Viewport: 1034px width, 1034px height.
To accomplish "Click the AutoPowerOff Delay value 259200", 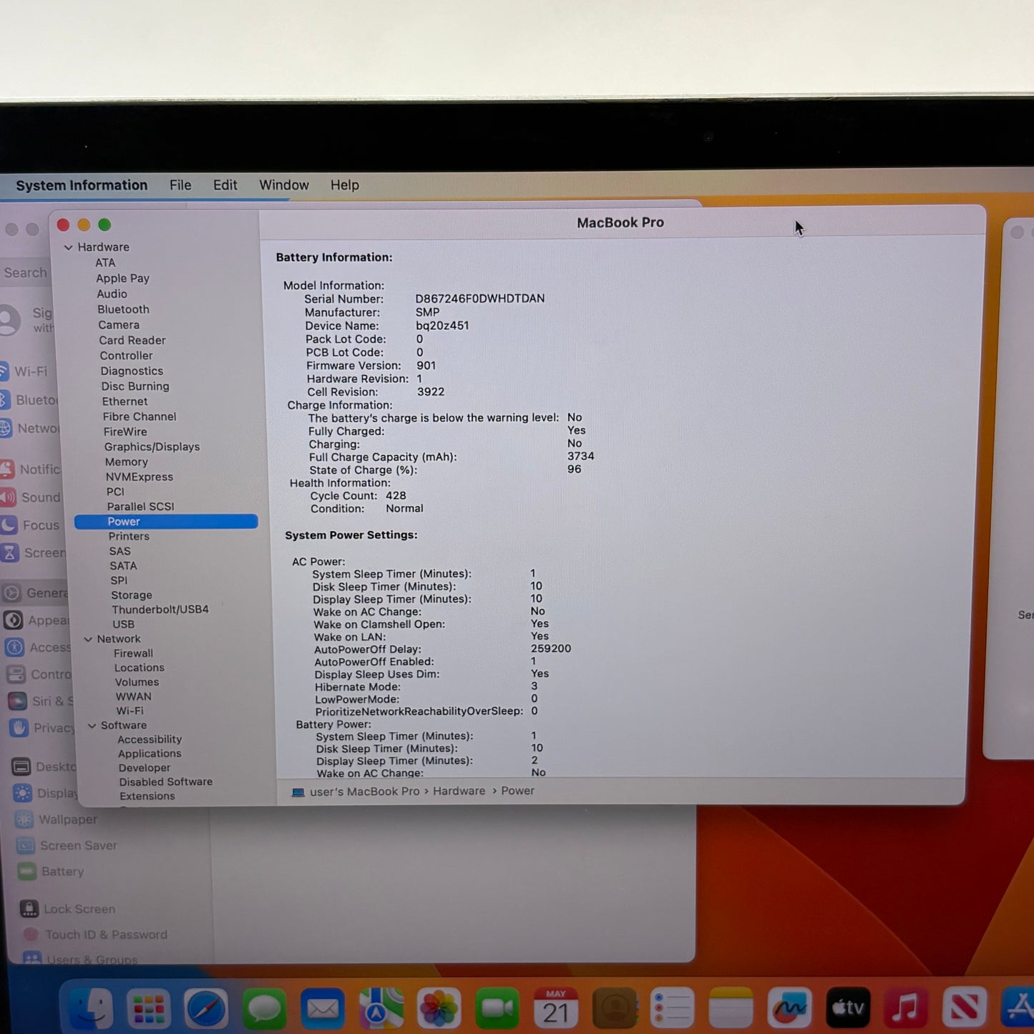I will click(x=551, y=649).
